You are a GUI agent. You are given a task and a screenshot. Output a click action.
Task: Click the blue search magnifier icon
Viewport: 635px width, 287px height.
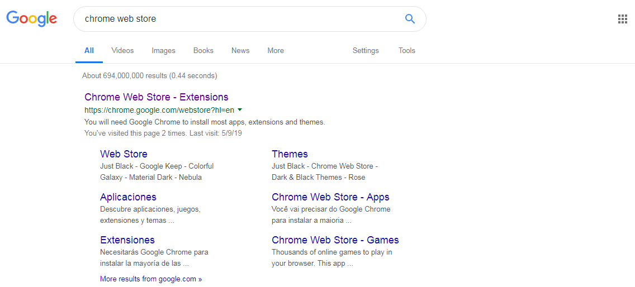click(410, 19)
